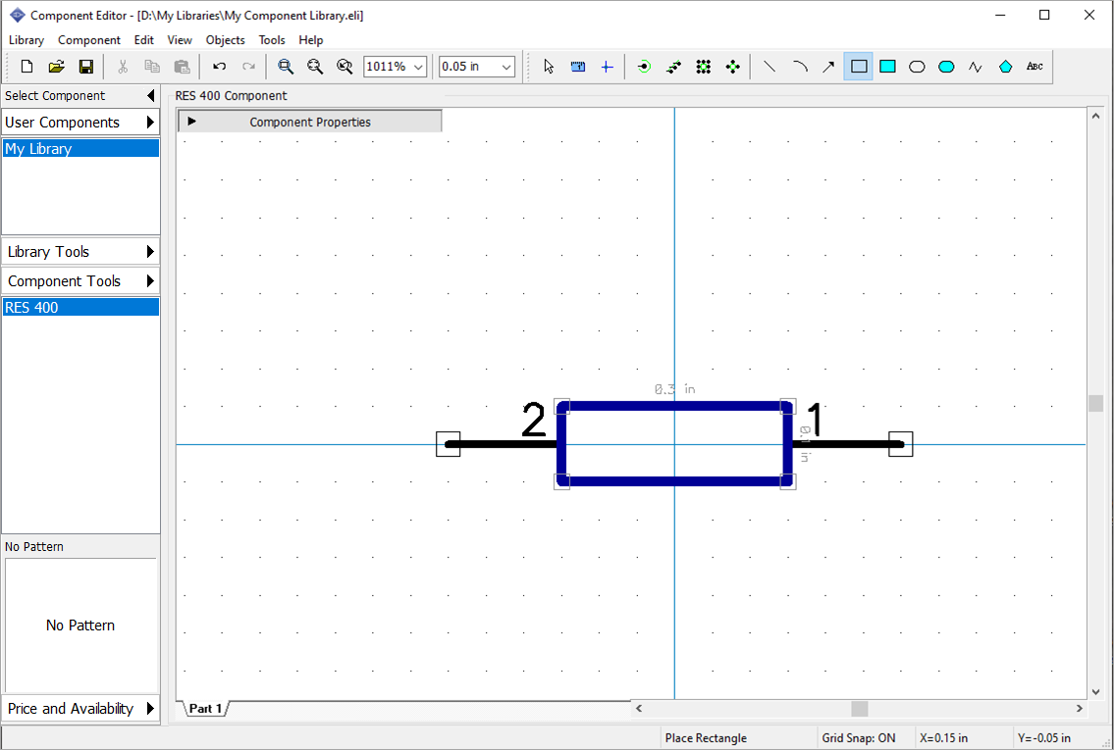The height and width of the screenshot is (750, 1114).
Task: Open the 0.05 in grid size dropdown
Action: (x=506, y=67)
